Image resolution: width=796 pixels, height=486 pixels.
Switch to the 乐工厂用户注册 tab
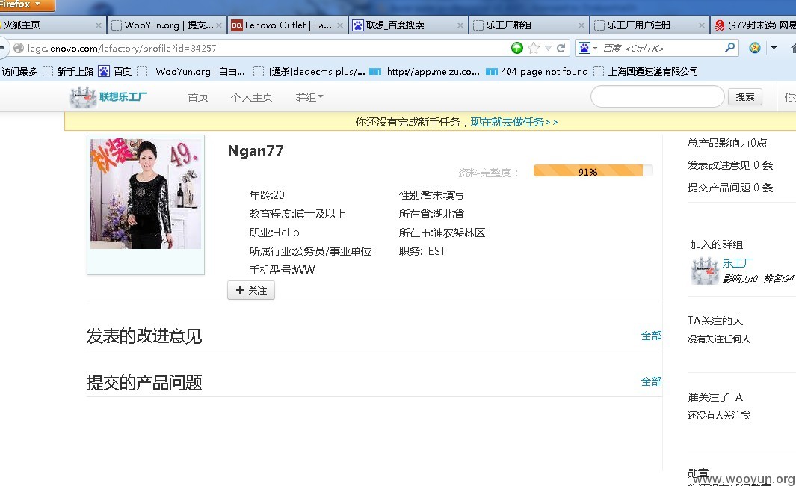(650, 25)
